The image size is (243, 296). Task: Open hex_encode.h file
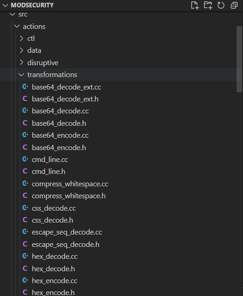(53, 293)
